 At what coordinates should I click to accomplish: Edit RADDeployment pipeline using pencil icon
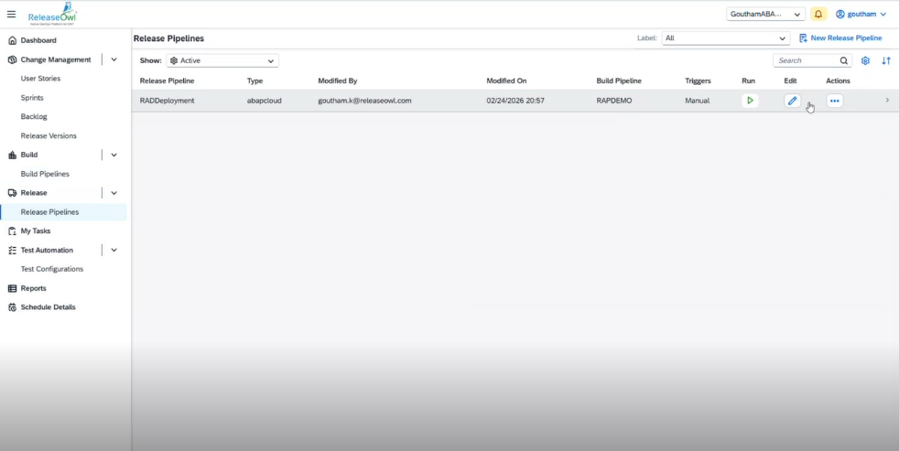pyautogui.click(x=792, y=101)
